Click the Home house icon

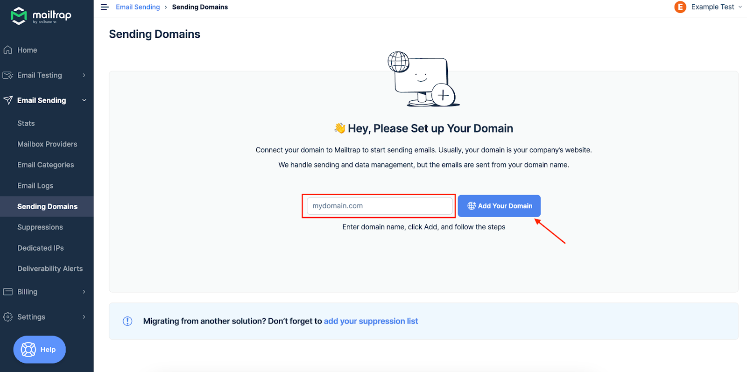coord(8,50)
